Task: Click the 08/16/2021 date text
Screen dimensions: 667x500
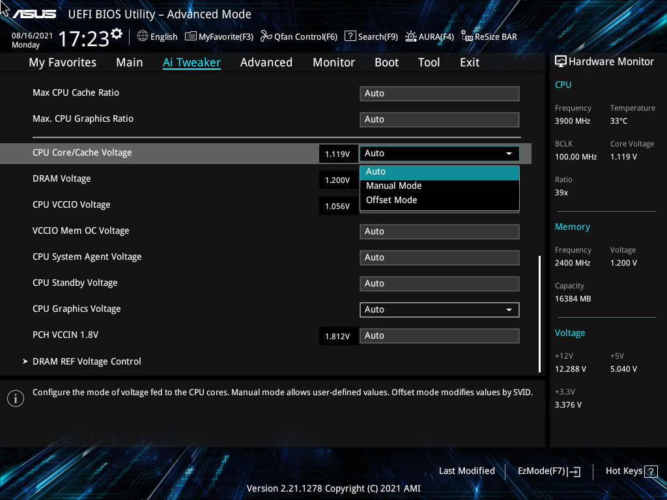Action: pyautogui.click(x=33, y=36)
